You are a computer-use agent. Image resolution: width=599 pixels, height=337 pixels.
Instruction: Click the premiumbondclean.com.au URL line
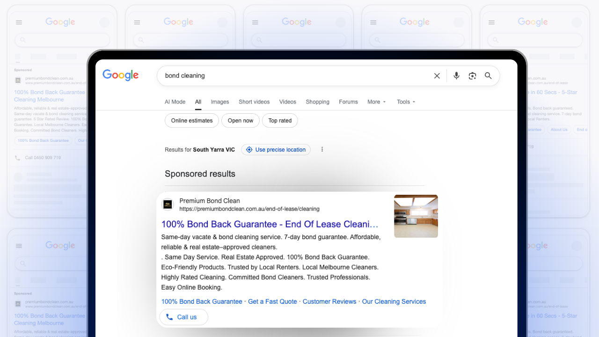point(249,209)
